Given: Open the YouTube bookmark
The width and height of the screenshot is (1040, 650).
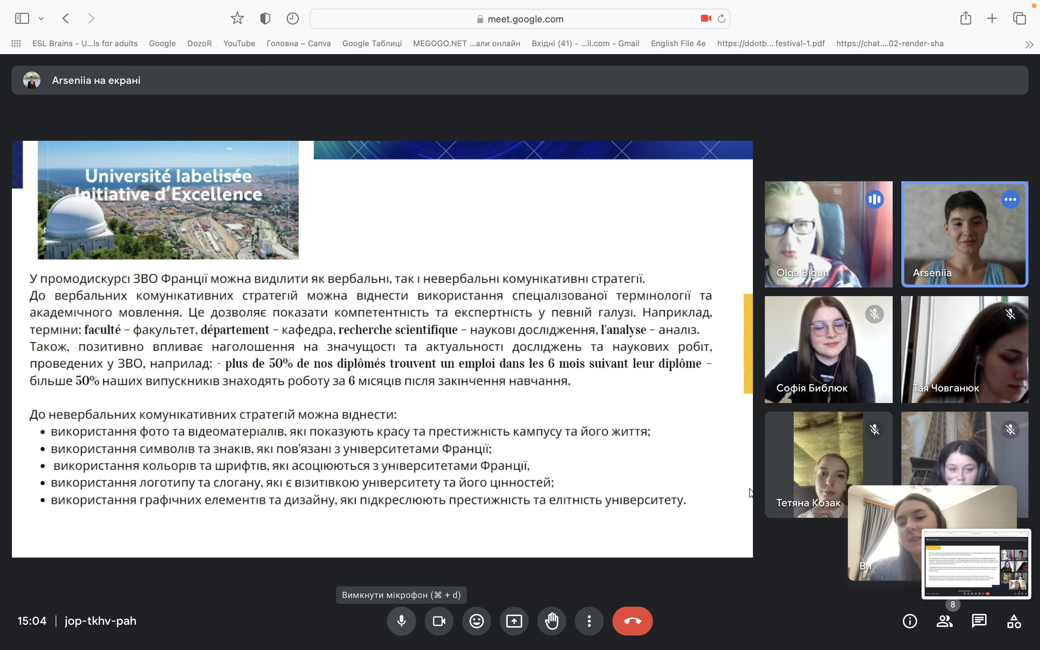Looking at the screenshot, I should tap(239, 43).
